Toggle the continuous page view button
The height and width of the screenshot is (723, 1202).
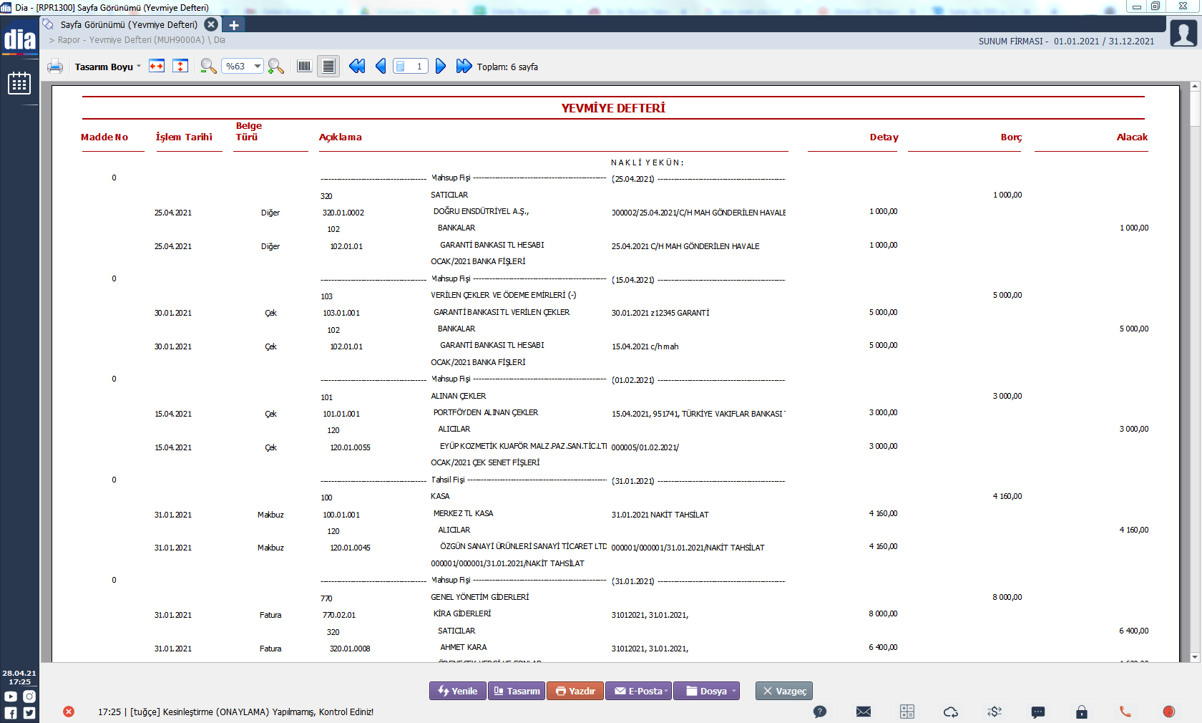[x=328, y=67]
